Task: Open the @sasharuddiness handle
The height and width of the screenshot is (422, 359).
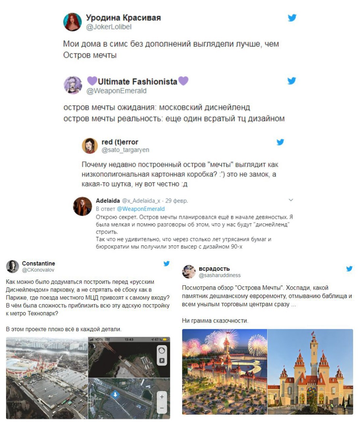Action: (x=219, y=275)
